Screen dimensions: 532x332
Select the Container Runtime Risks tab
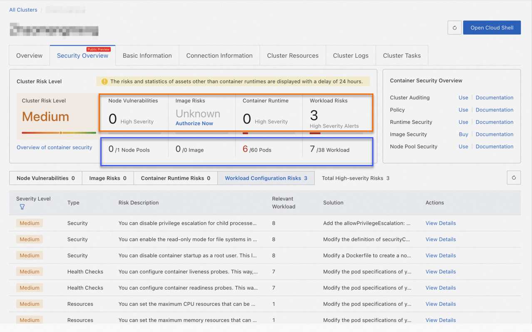pyautogui.click(x=175, y=178)
